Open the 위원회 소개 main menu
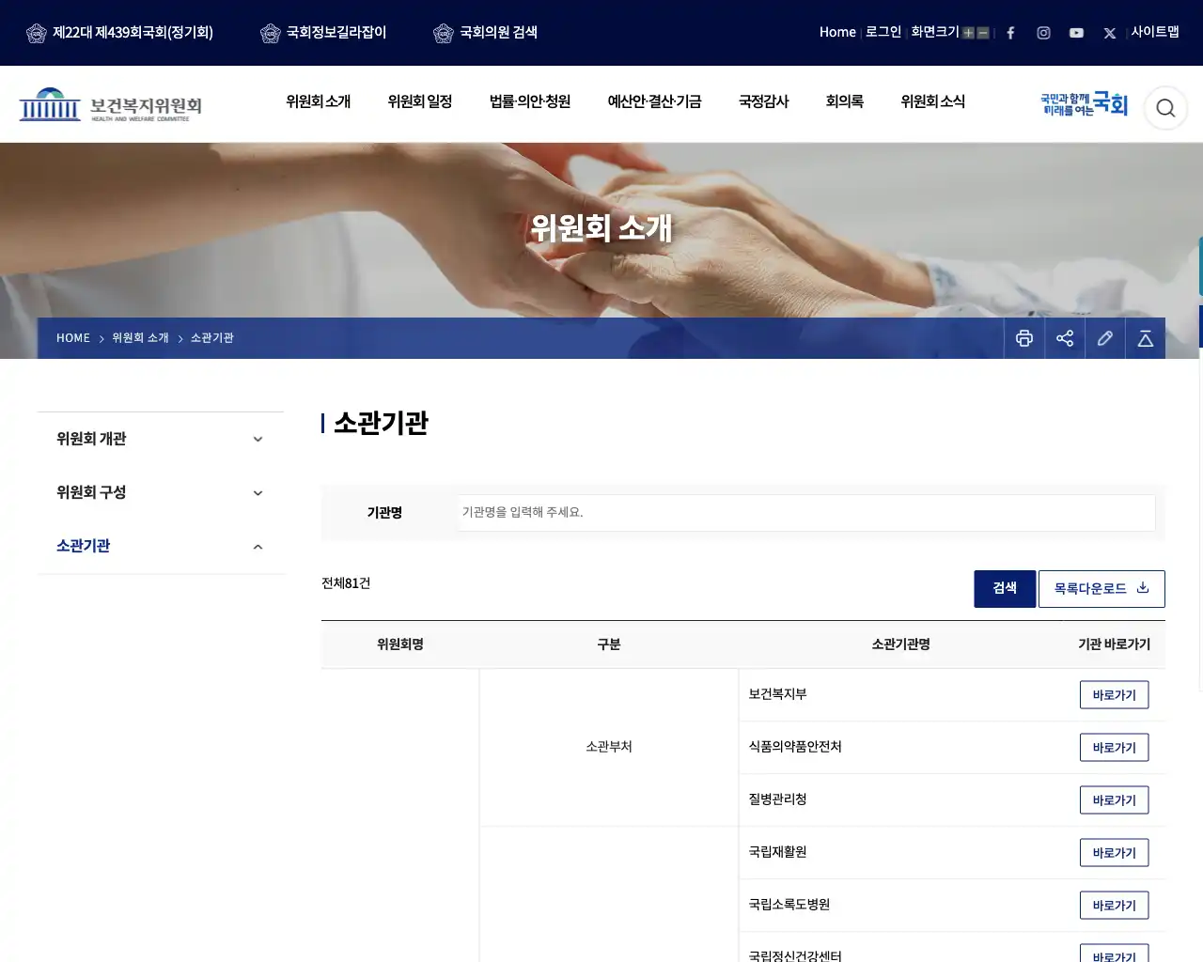This screenshot has height=962, width=1203. pyautogui.click(x=319, y=101)
